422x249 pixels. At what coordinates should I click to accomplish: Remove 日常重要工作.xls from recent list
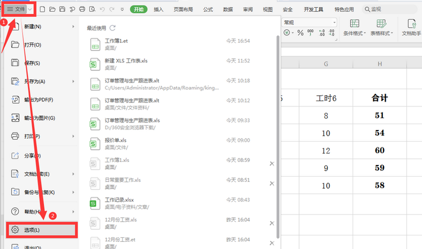tap(272, 183)
